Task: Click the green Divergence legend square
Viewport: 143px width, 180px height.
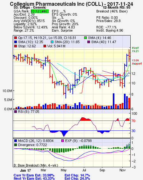Action: click(x=16, y=145)
